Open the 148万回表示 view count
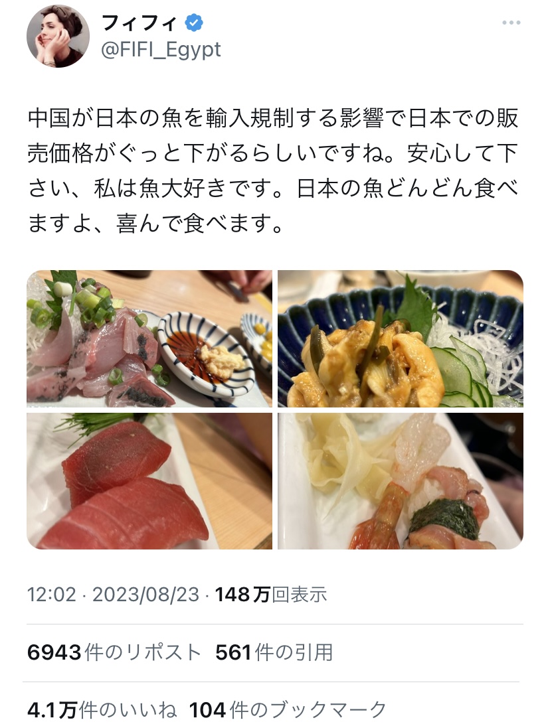 point(271,595)
